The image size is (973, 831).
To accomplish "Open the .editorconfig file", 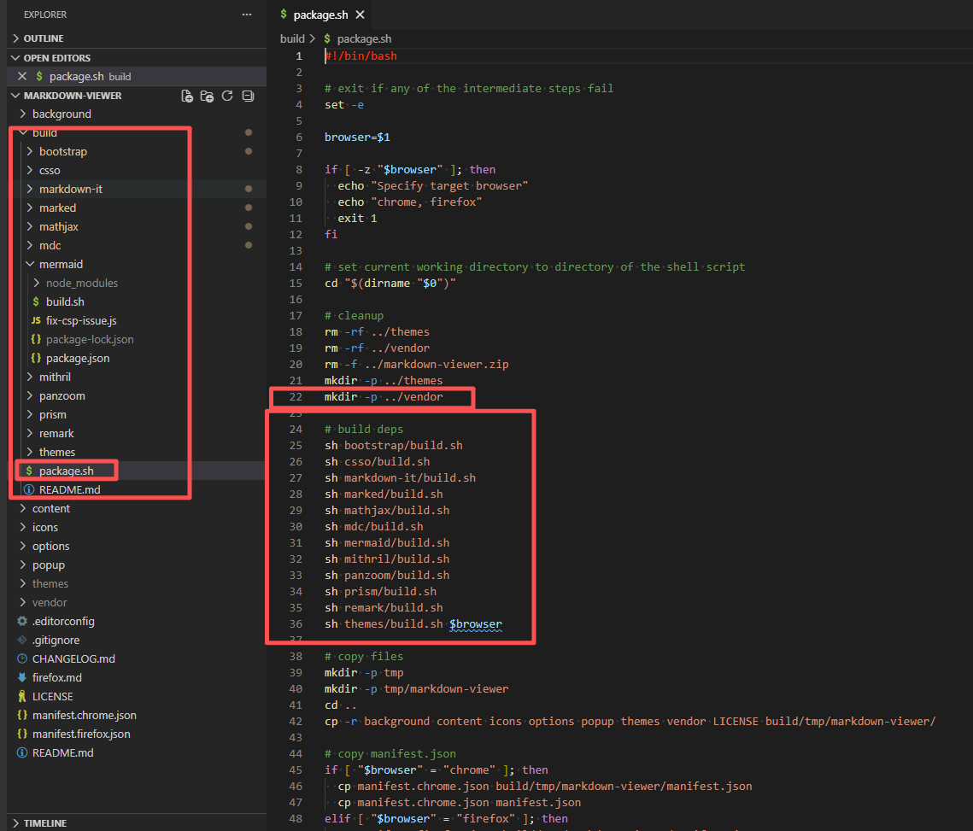I will 137,621.
